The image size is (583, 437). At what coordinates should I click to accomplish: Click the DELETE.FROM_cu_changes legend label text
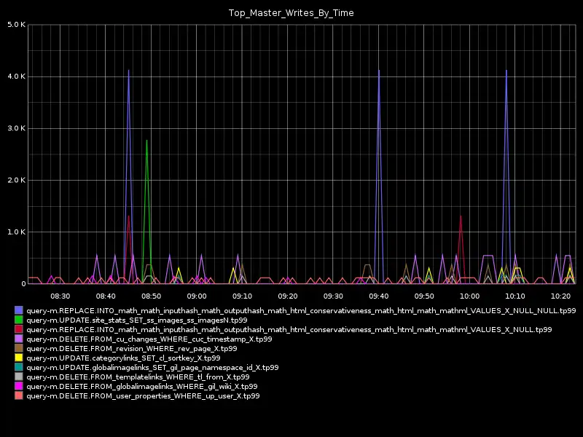point(149,339)
